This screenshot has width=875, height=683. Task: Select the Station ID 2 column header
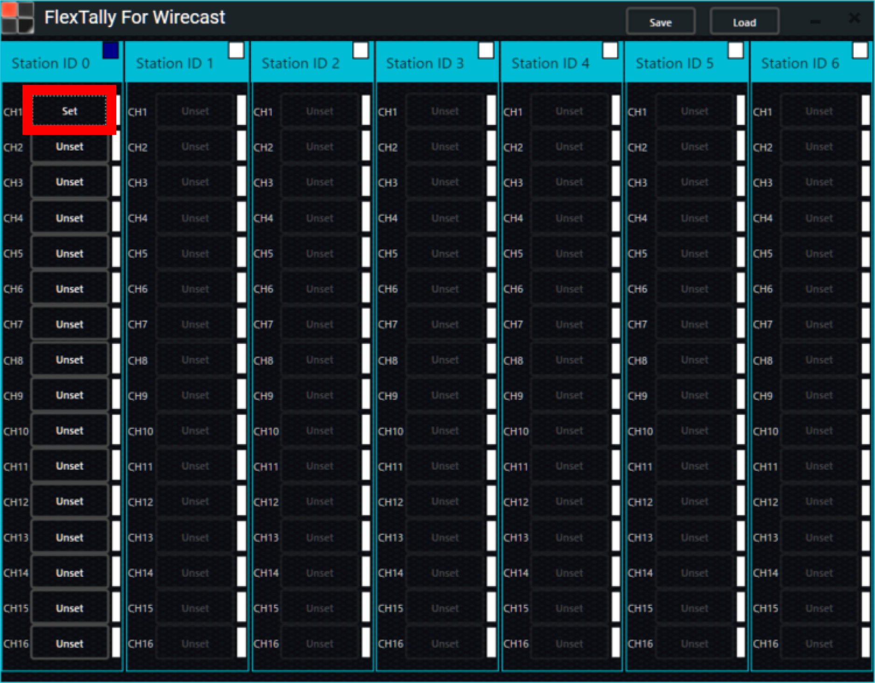tap(300, 63)
